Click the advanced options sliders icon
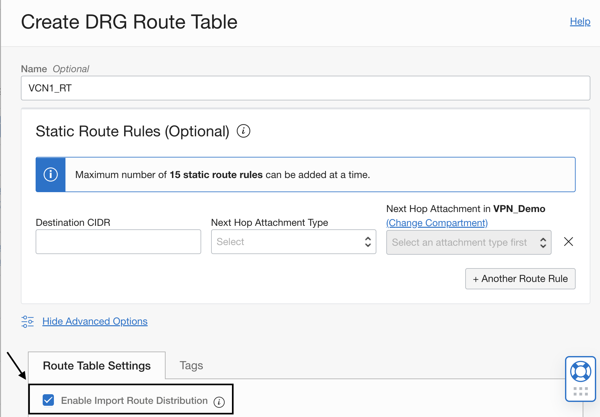This screenshot has height=417, width=600. tap(28, 321)
